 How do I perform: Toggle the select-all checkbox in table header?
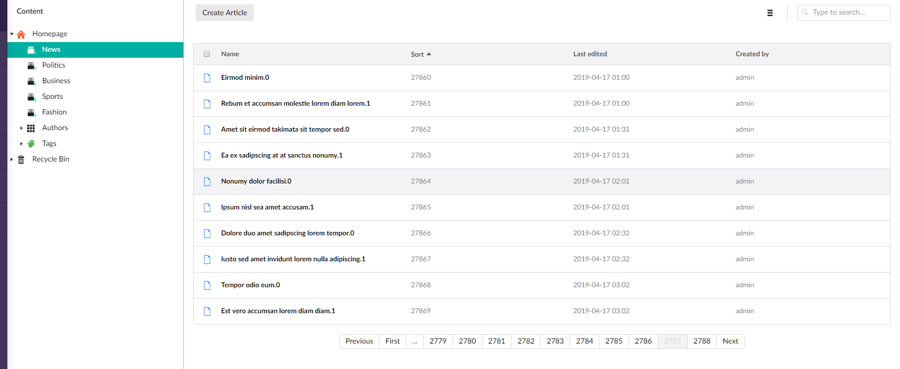pos(207,54)
